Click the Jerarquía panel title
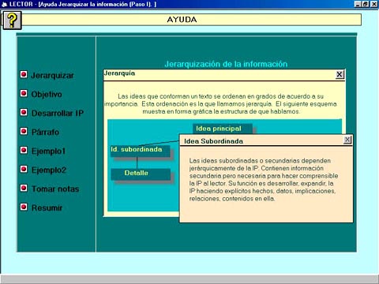 click(x=119, y=73)
